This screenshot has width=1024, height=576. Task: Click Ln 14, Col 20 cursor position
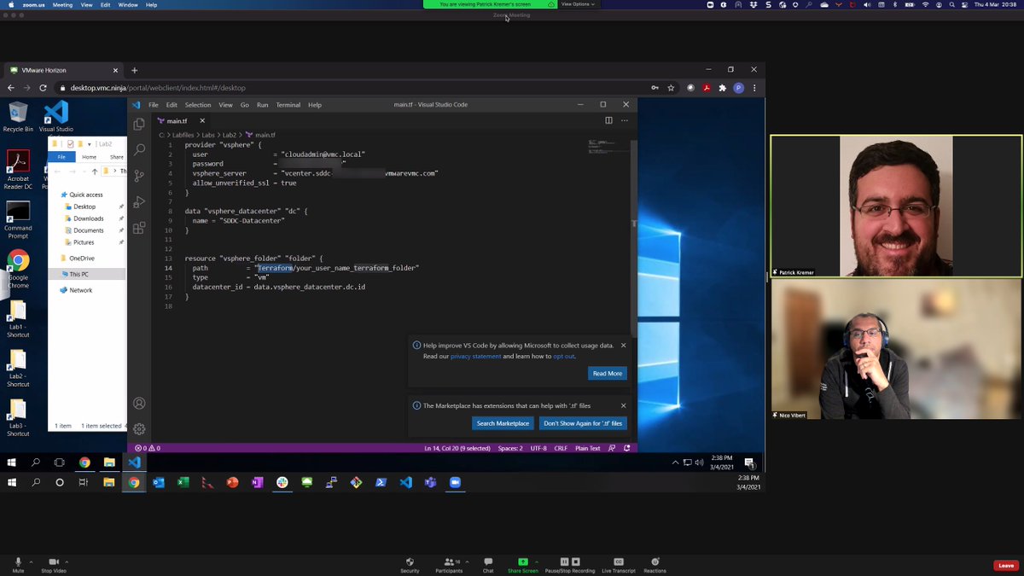(x=457, y=448)
